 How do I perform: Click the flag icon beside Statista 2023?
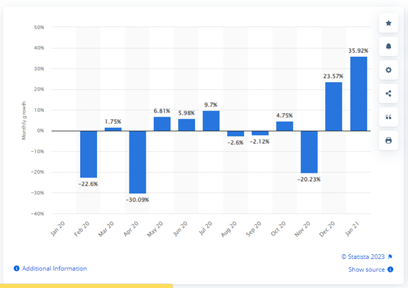(390, 257)
